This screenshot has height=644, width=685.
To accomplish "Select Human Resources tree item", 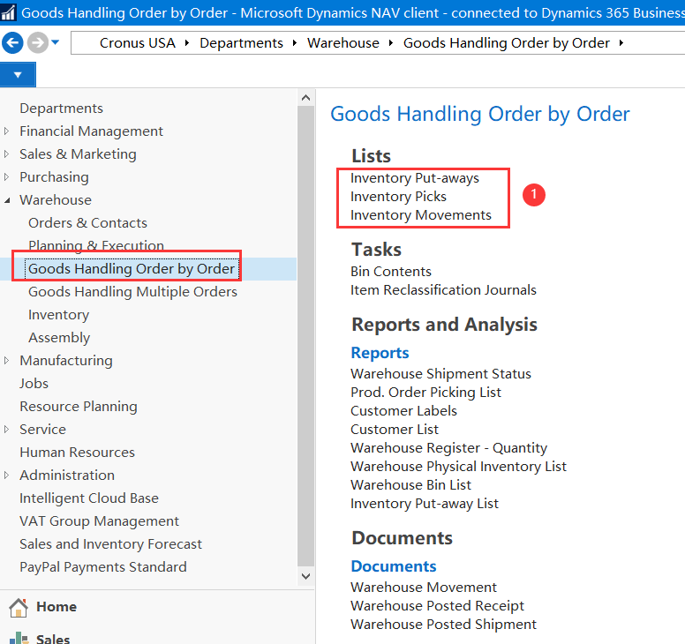I will pos(77,452).
